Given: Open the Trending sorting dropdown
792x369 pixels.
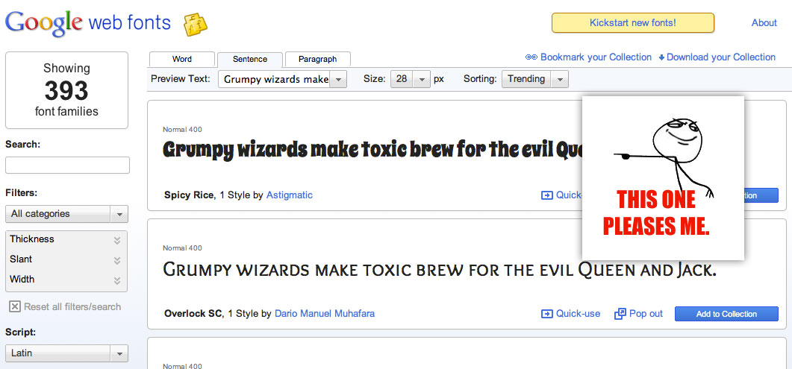Looking at the screenshot, I should [x=535, y=79].
